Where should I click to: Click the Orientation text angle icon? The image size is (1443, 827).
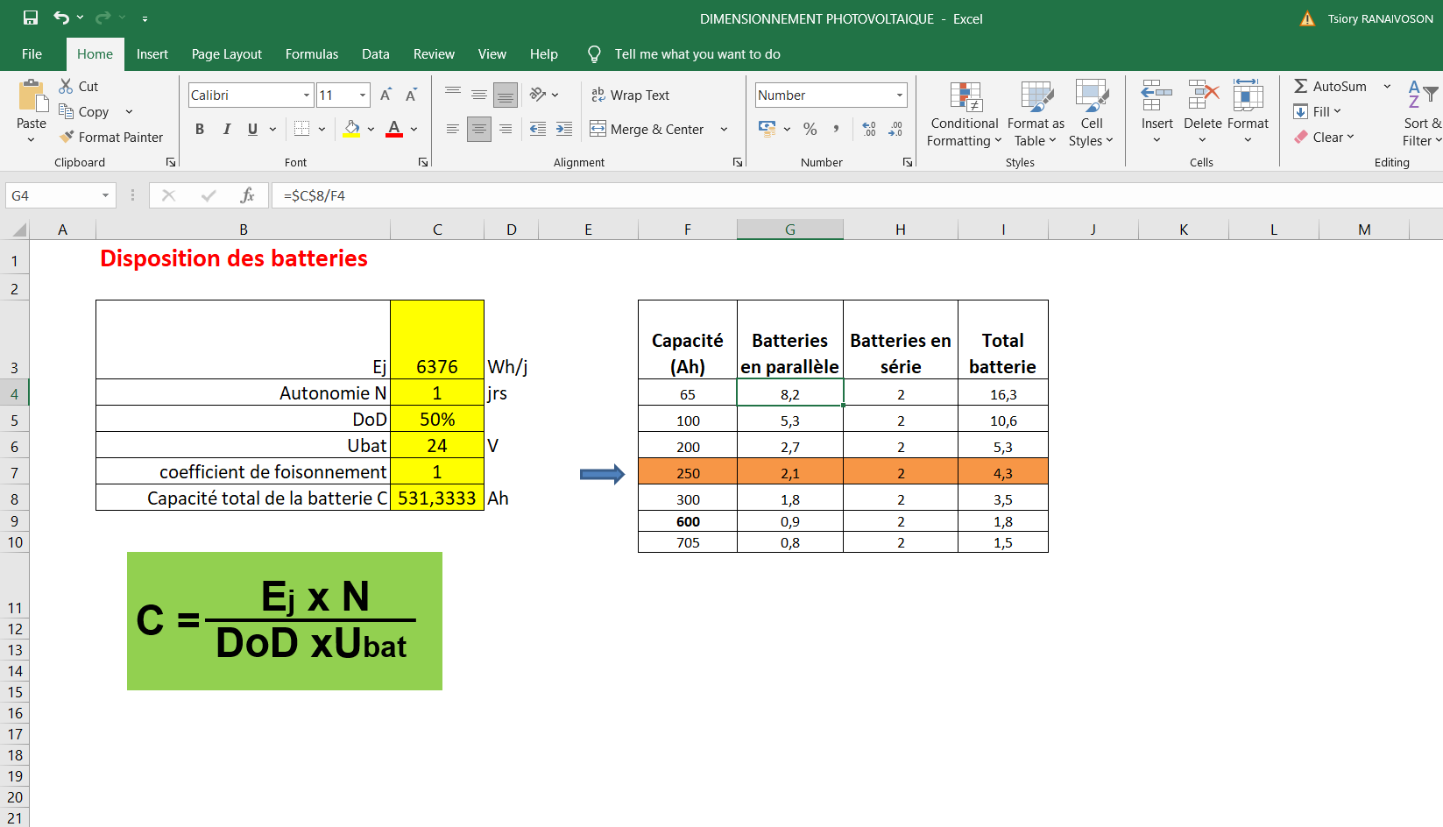coord(538,95)
